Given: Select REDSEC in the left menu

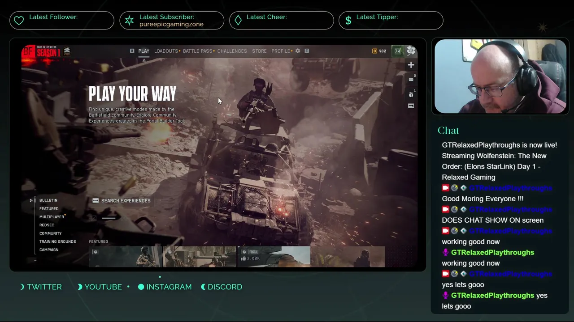Looking at the screenshot, I should pos(47,225).
